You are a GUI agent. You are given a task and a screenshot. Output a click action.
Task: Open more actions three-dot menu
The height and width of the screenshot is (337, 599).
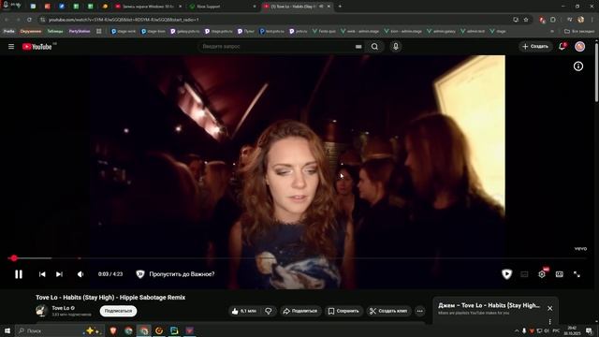(420, 311)
